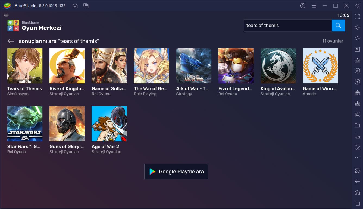The width and height of the screenshot is (363, 209).
Task: Open recent apps icon at sidebar bottom
Action: point(357,203)
